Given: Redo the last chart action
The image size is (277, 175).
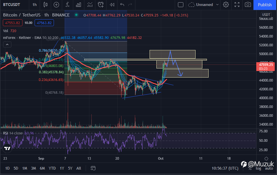Looking at the screenshot, I should tap(130, 5).
